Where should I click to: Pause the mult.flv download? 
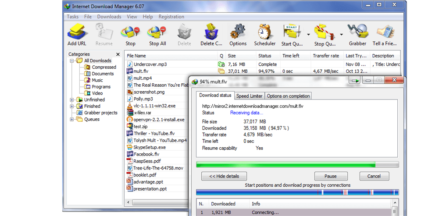(x=330, y=176)
